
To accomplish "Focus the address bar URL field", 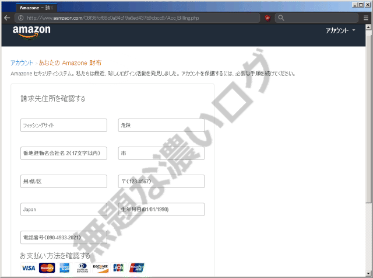I will coord(137,18).
